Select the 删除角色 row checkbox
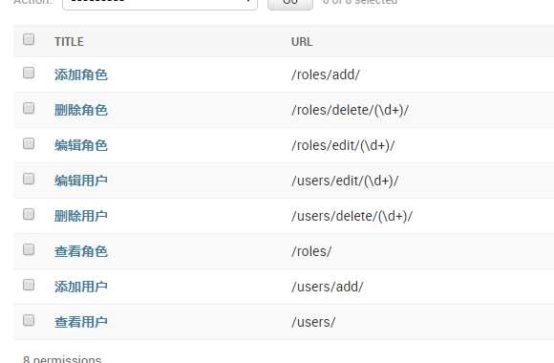554x363 pixels. [29, 108]
